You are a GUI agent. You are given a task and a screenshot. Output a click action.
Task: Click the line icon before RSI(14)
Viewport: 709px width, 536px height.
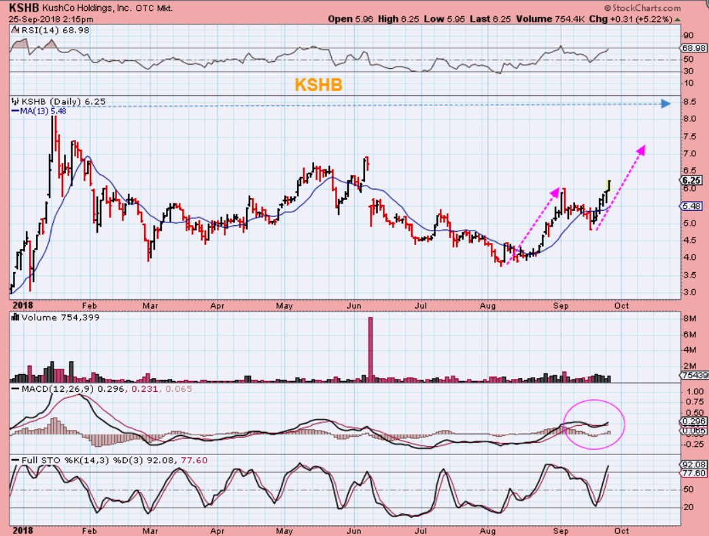[x=16, y=30]
